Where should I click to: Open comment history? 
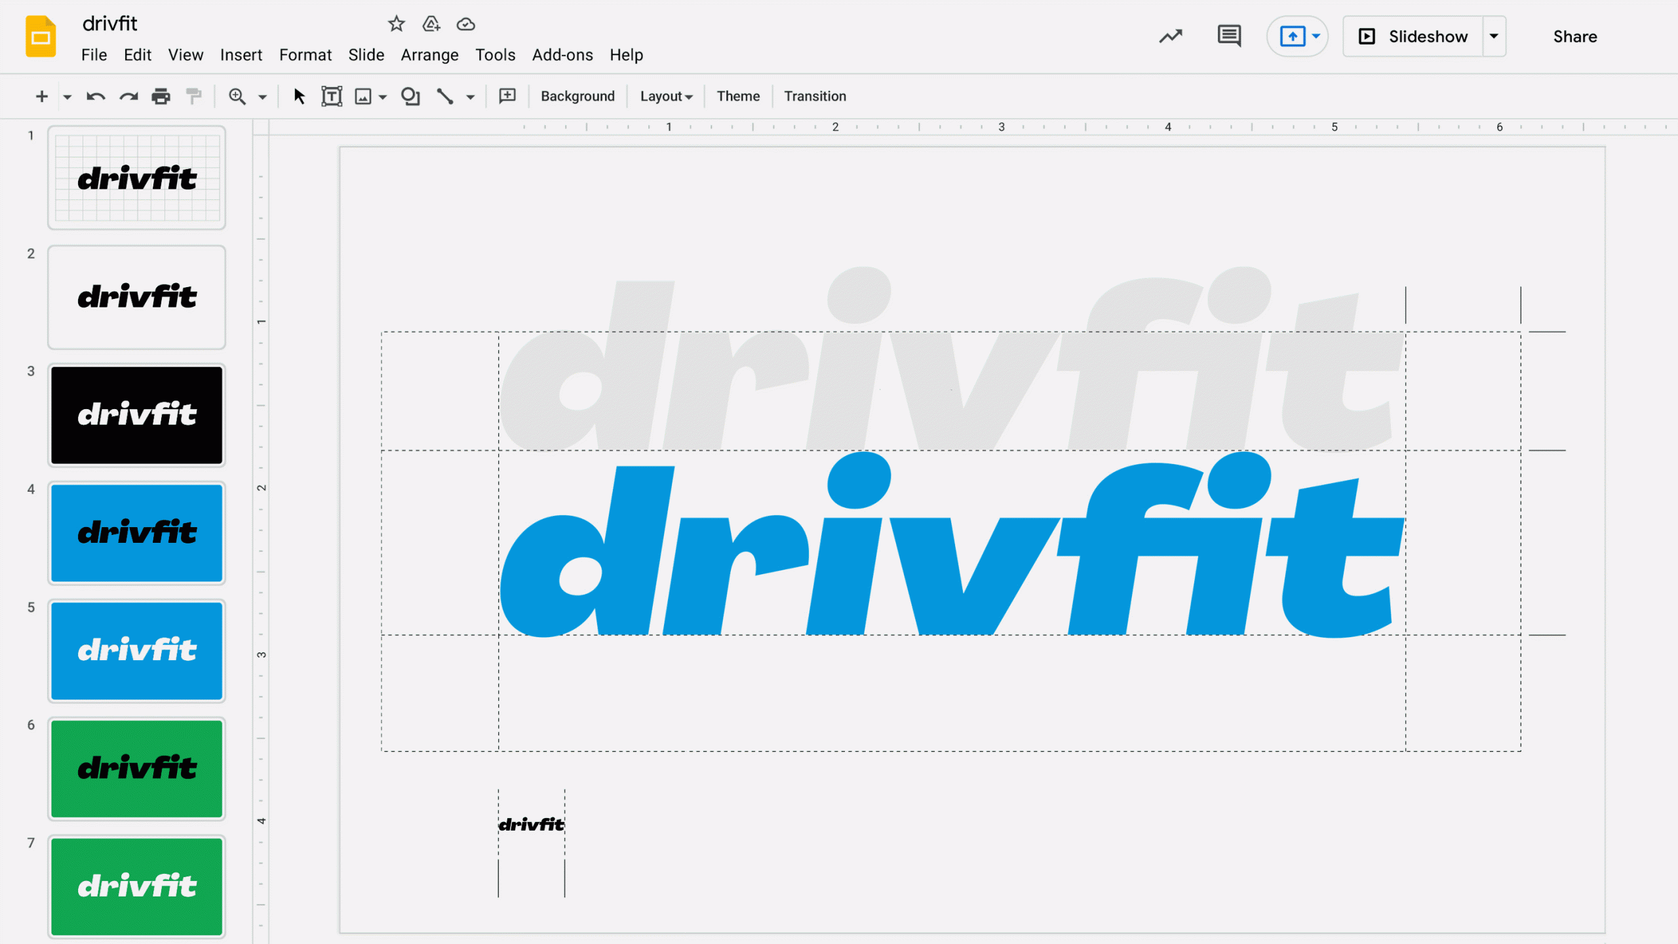(1228, 36)
